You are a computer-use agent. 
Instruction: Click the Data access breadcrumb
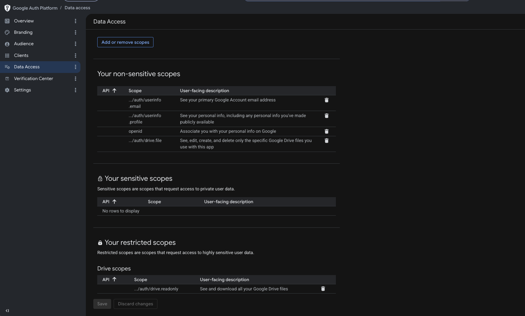(77, 8)
